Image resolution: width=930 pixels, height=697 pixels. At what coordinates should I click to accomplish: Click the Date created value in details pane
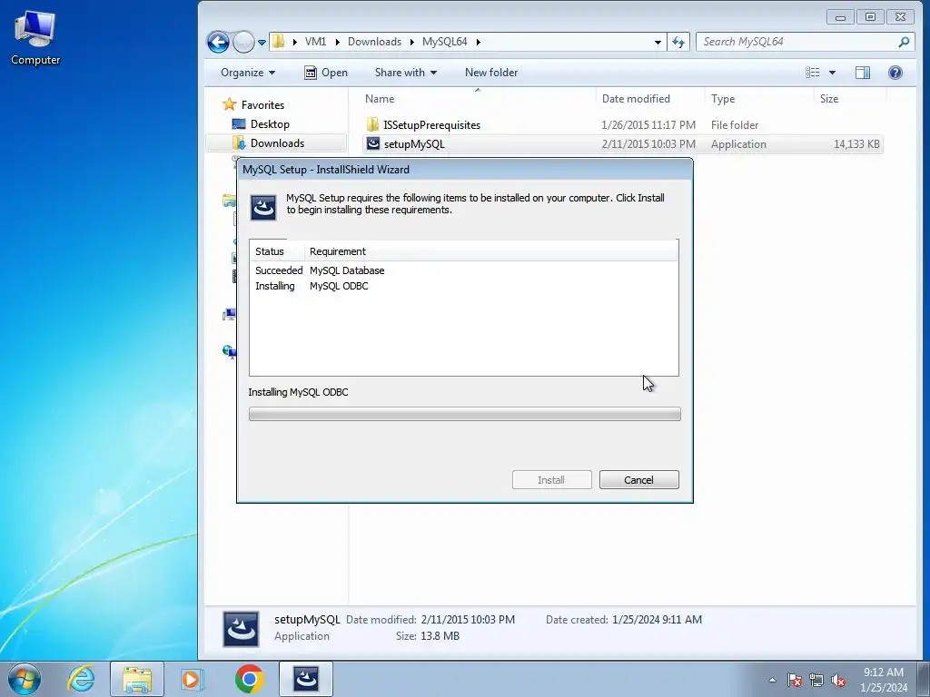[x=657, y=619]
